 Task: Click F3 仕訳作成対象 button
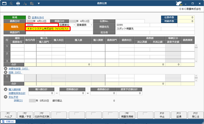(x=42, y=115)
